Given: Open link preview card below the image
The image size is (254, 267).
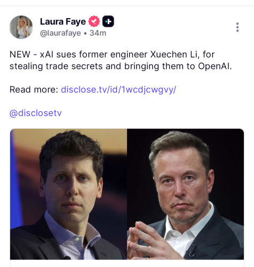Looking at the screenshot, I should tap(127, 263).
